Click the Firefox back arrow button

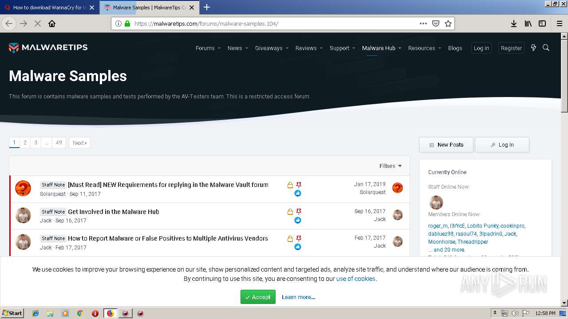(x=9, y=23)
